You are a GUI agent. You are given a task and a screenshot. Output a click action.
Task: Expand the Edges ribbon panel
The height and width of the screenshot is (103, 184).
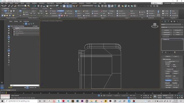(103, 18)
